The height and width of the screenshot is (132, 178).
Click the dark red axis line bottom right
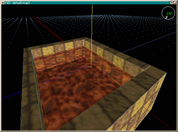[158, 118]
